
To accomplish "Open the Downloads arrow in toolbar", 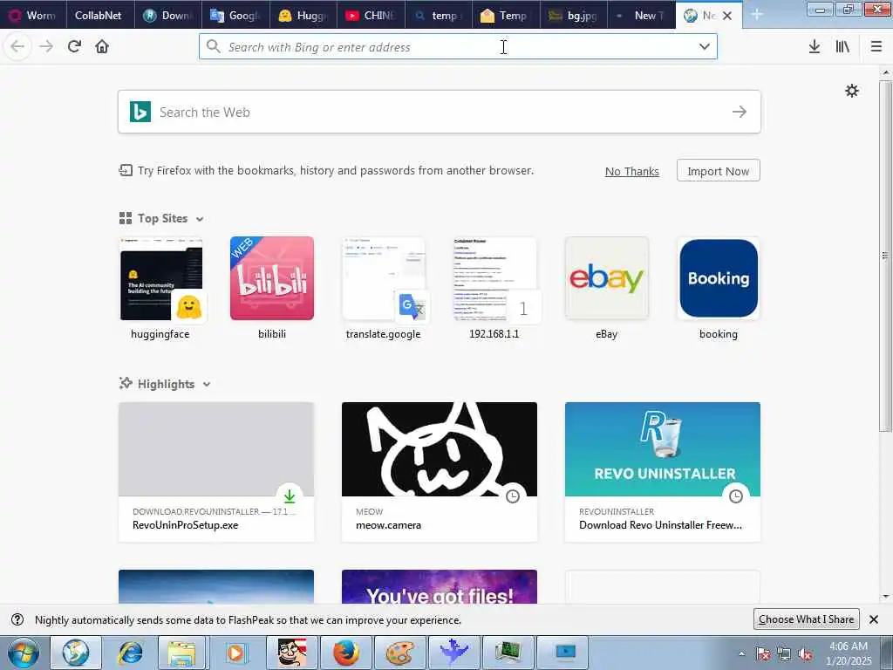I will tap(815, 47).
